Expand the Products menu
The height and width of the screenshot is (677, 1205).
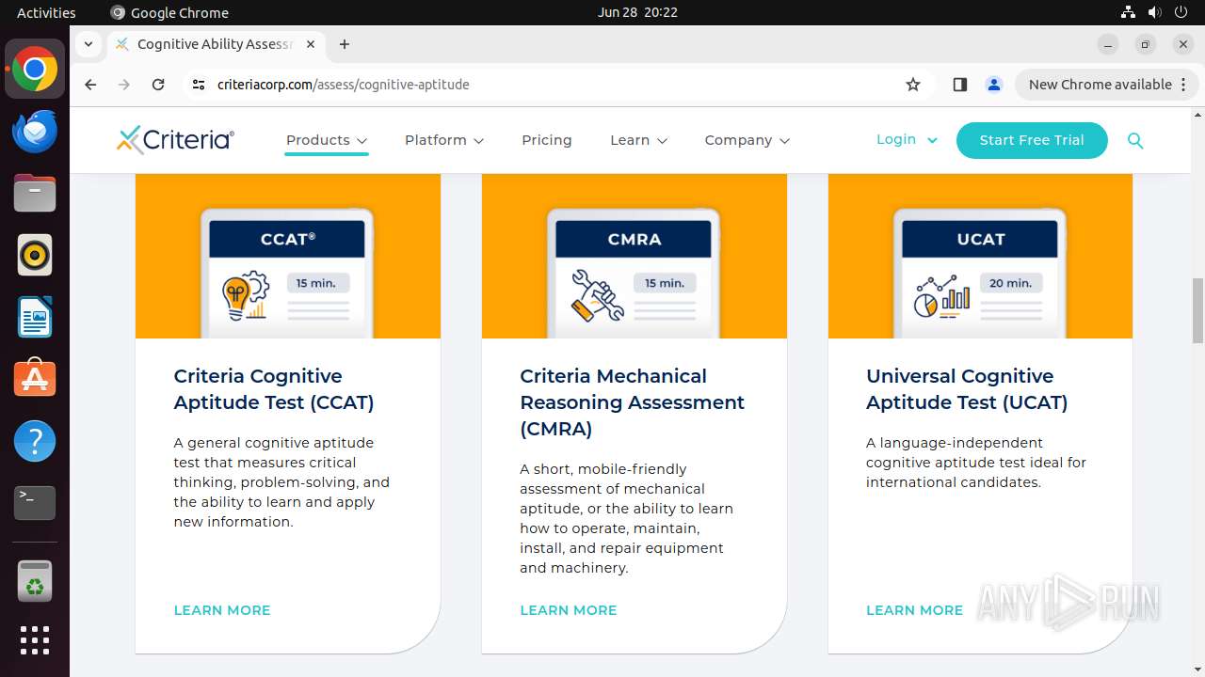pyautogui.click(x=327, y=140)
